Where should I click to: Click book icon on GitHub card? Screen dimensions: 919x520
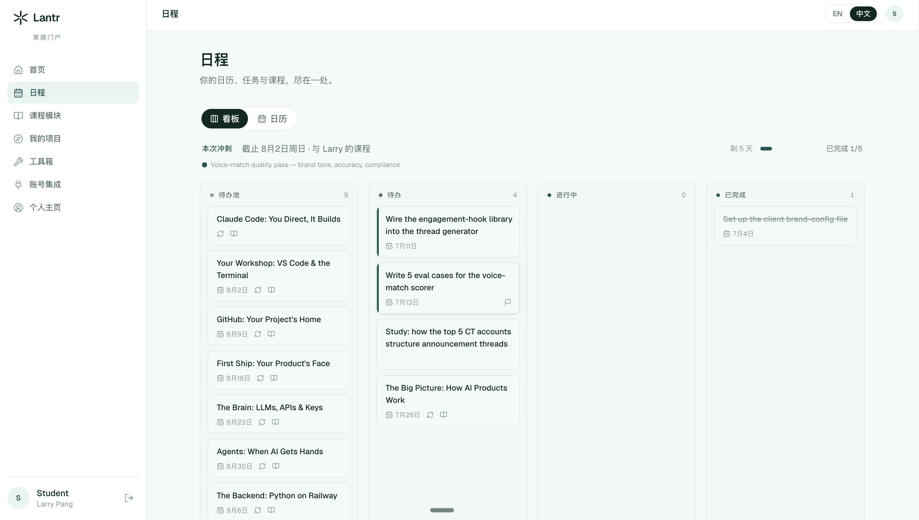click(271, 334)
